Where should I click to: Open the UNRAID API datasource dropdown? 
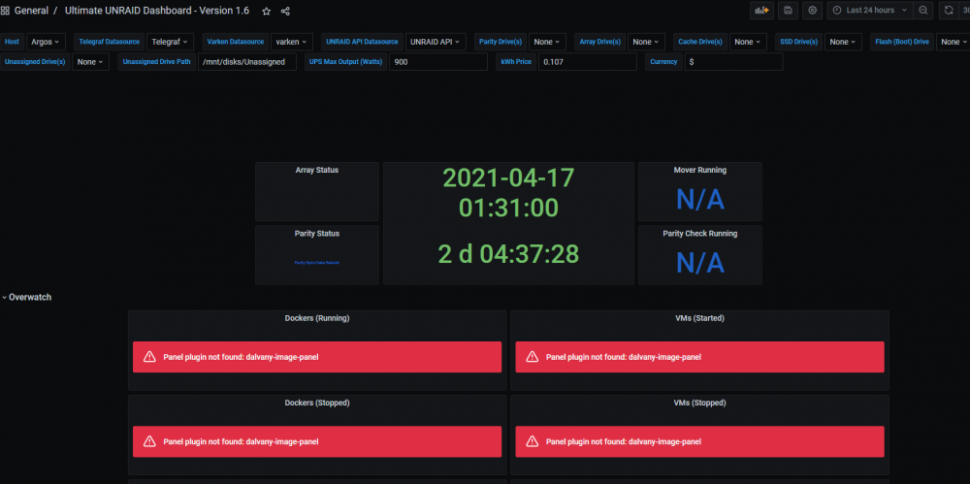[x=436, y=42]
